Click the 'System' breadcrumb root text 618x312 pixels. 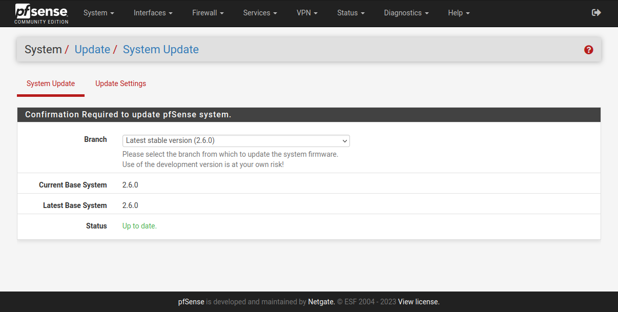click(43, 50)
